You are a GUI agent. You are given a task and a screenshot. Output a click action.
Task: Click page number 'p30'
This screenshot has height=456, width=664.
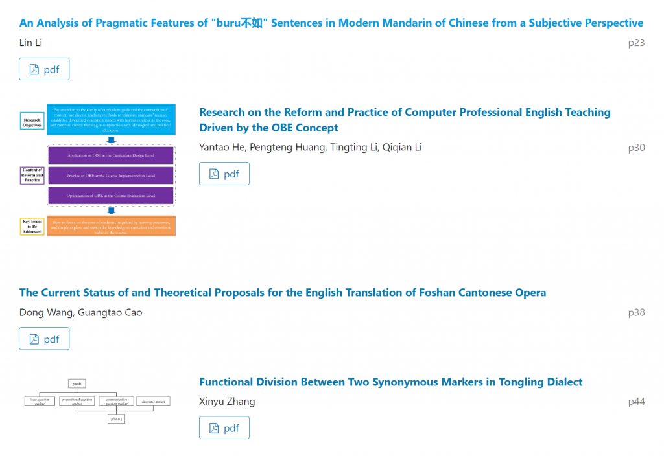click(637, 148)
